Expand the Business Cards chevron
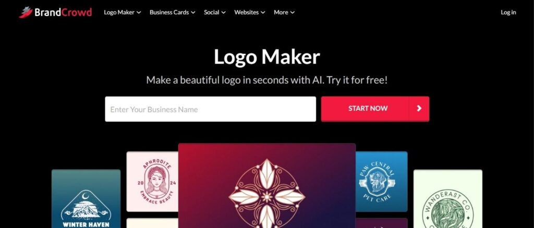Screen dimensions: 534x228 click(193, 12)
